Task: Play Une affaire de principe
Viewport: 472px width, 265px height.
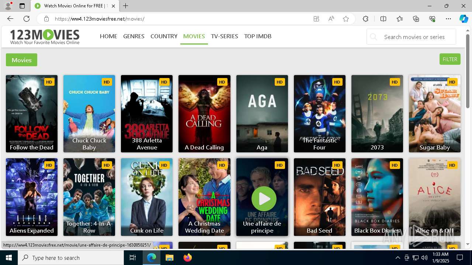Action: (264, 199)
